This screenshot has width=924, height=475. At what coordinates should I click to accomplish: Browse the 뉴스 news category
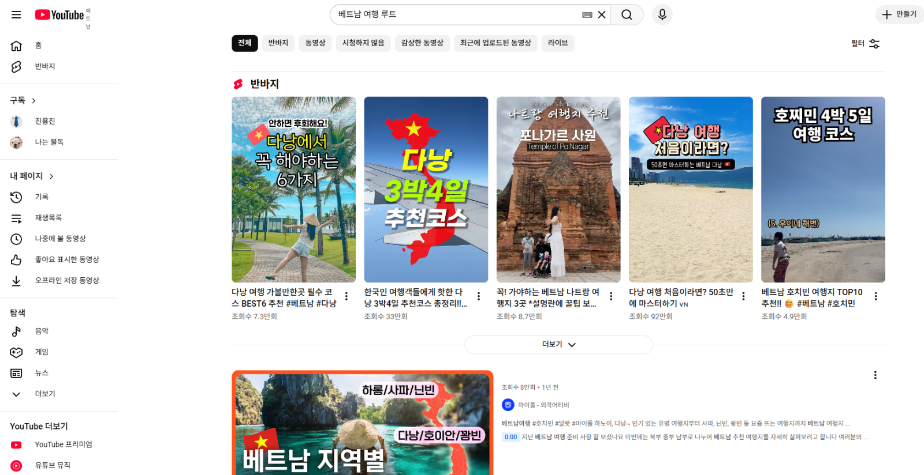59,373
